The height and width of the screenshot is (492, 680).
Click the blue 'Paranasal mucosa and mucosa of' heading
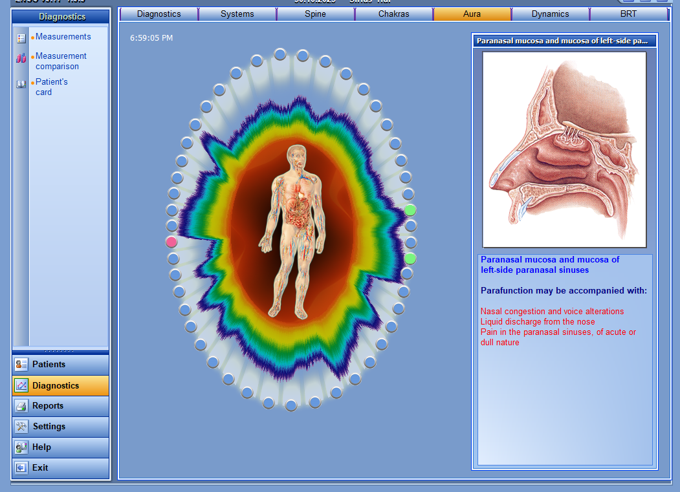click(x=550, y=260)
